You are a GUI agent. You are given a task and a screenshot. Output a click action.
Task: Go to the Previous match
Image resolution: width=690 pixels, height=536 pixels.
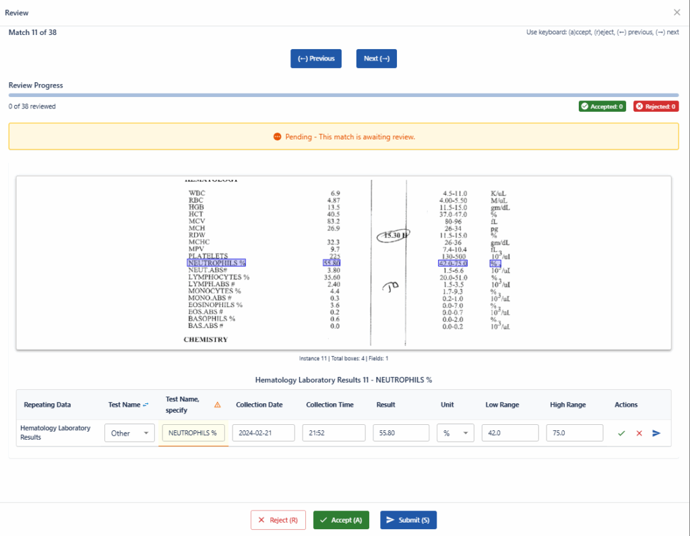tap(316, 59)
